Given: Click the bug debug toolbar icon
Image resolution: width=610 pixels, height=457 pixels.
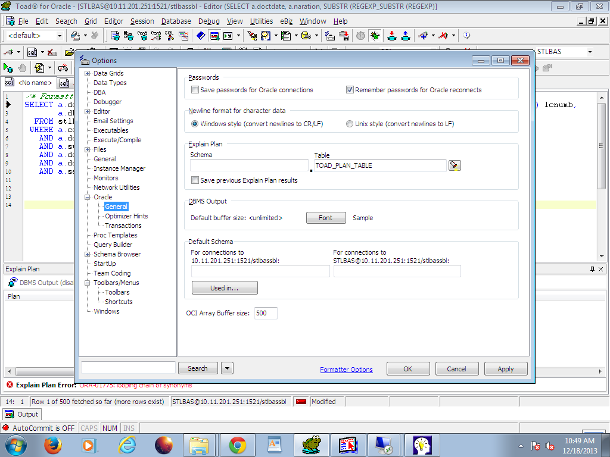Looking at the screenshot, I should pyautogui.click(x=375, y=36).
